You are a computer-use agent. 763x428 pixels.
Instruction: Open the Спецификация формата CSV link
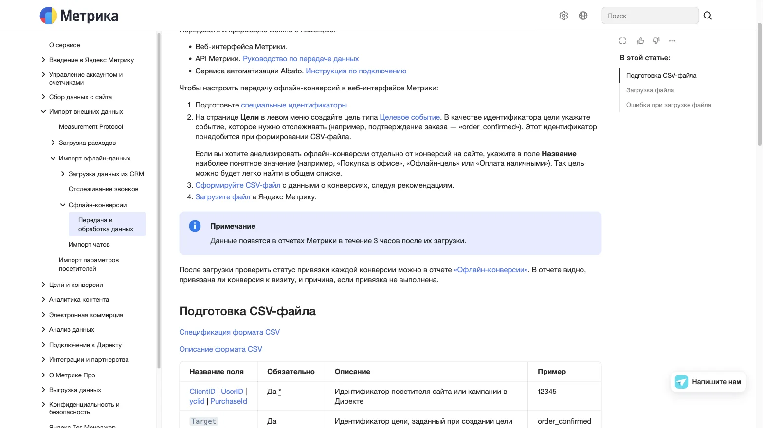click(x=229, y=332)
